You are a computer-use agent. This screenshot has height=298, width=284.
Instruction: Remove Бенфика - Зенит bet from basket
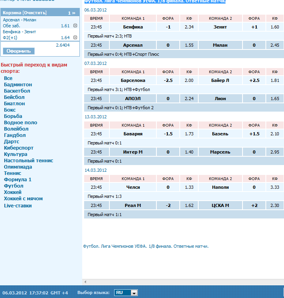click(75, 38)
